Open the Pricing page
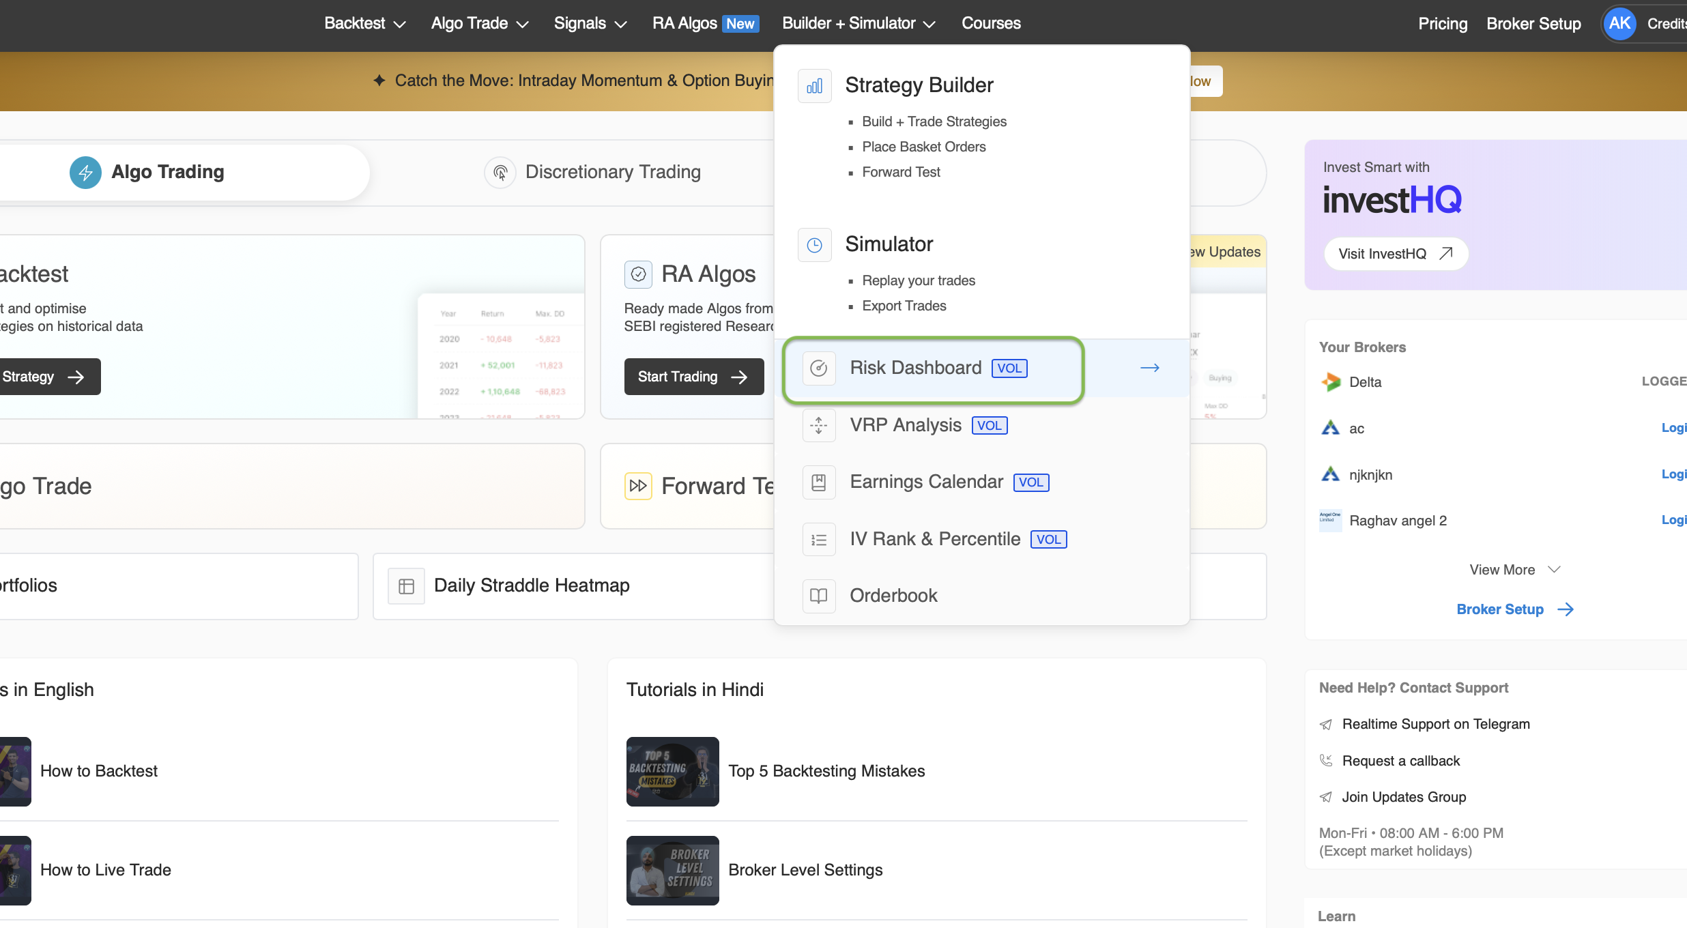Viewport: 1687px width, 928px height. (1443, 24)
